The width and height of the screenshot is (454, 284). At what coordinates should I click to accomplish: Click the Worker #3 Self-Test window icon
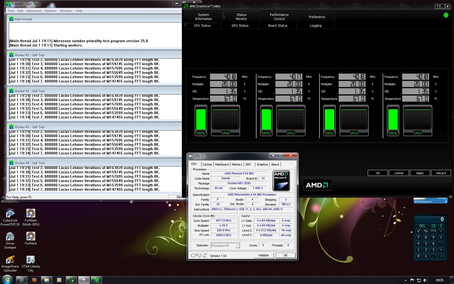click(11, 127)
